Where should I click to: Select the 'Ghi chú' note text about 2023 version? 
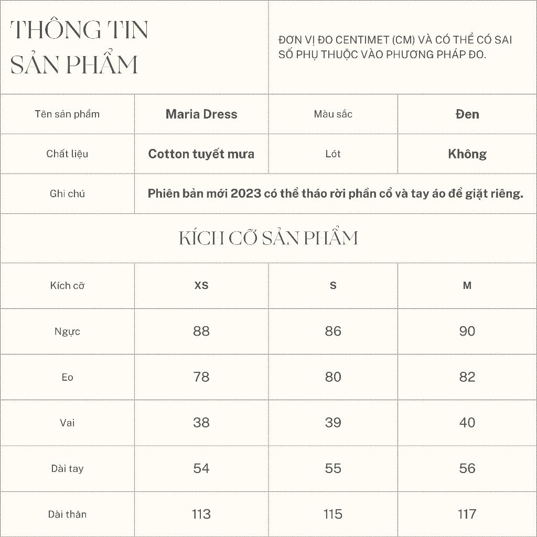tap(335, 194)
